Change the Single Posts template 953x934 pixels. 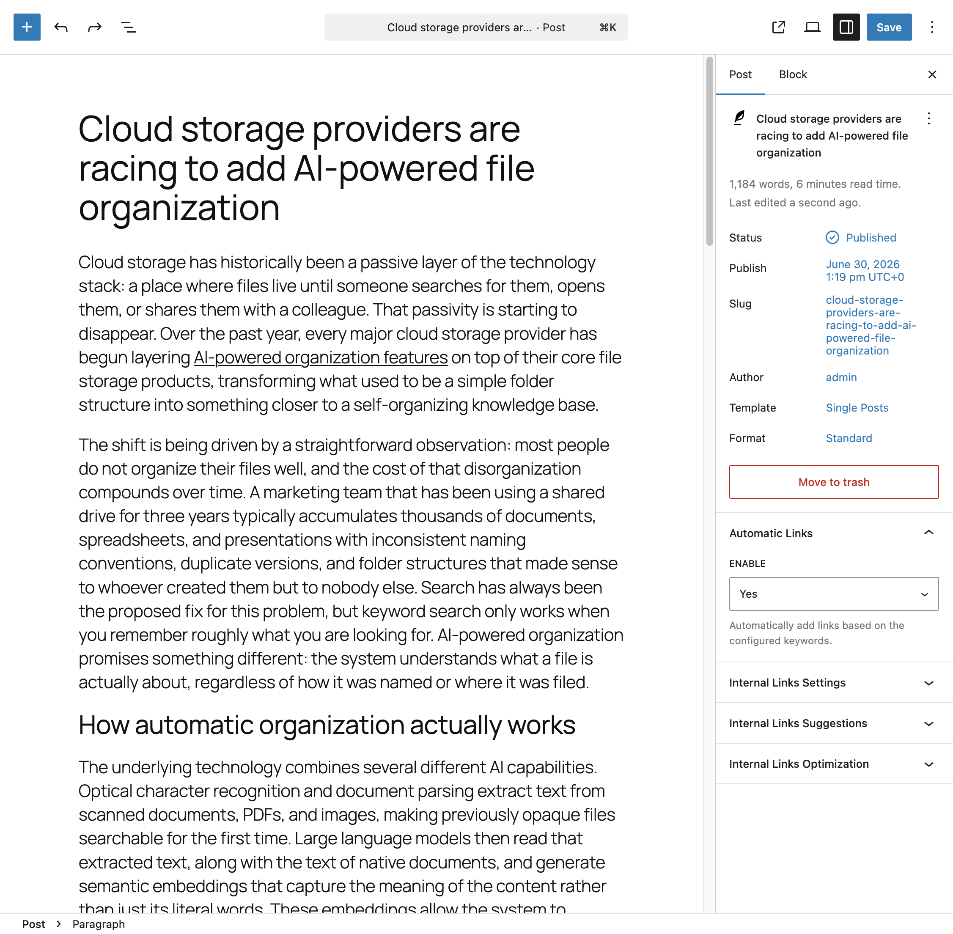(x=857, y=408)
